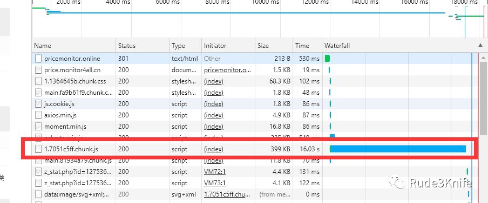Select the pricemonitor.online request name

[72, 58]
